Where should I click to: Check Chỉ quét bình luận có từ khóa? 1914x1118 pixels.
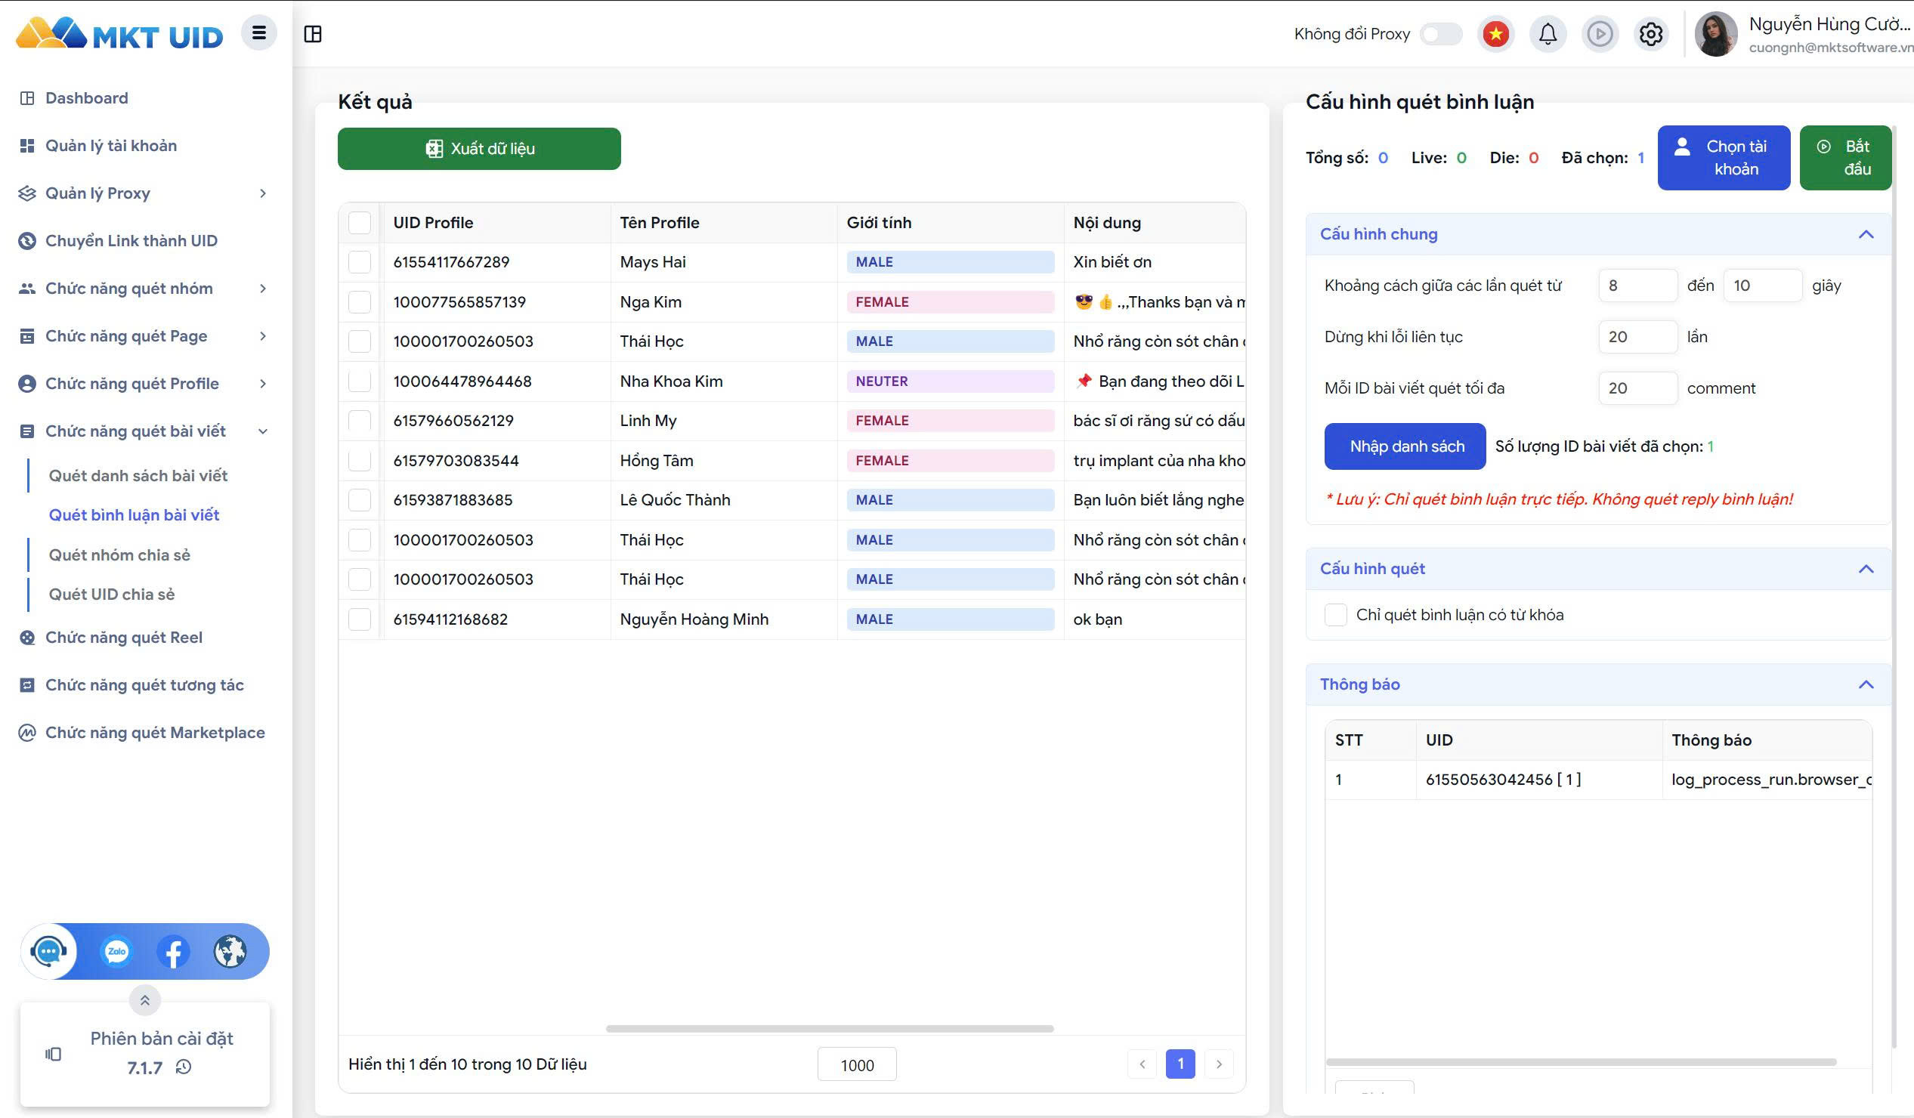[1335, 614]
